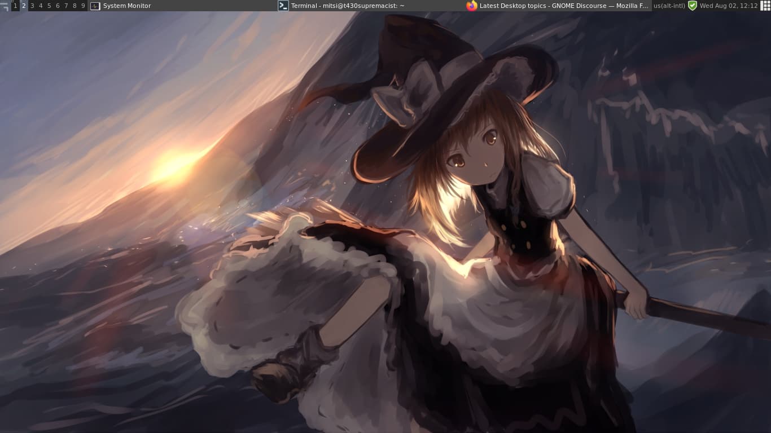Switch to workspace 4

(41, 6)
